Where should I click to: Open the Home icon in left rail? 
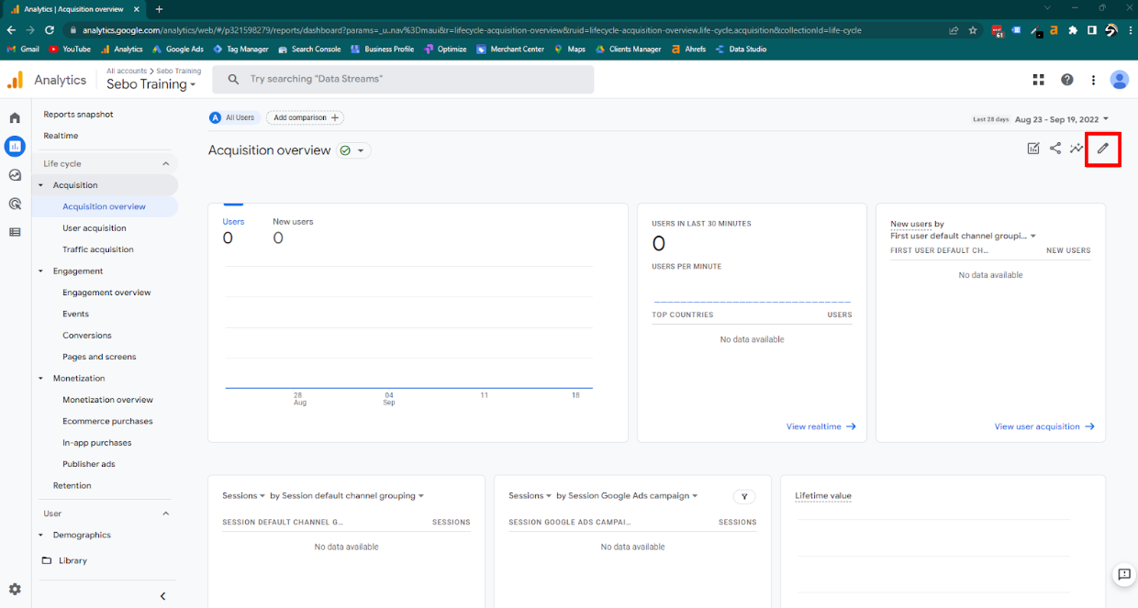[x=15, y=118]
